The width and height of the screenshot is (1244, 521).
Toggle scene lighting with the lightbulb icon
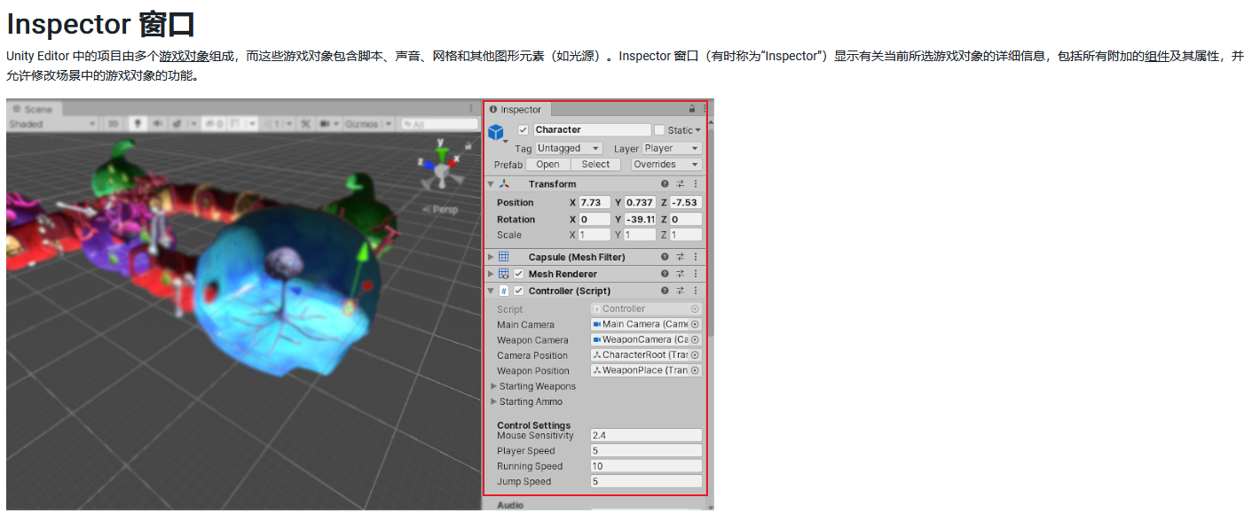tap(138, 124)
